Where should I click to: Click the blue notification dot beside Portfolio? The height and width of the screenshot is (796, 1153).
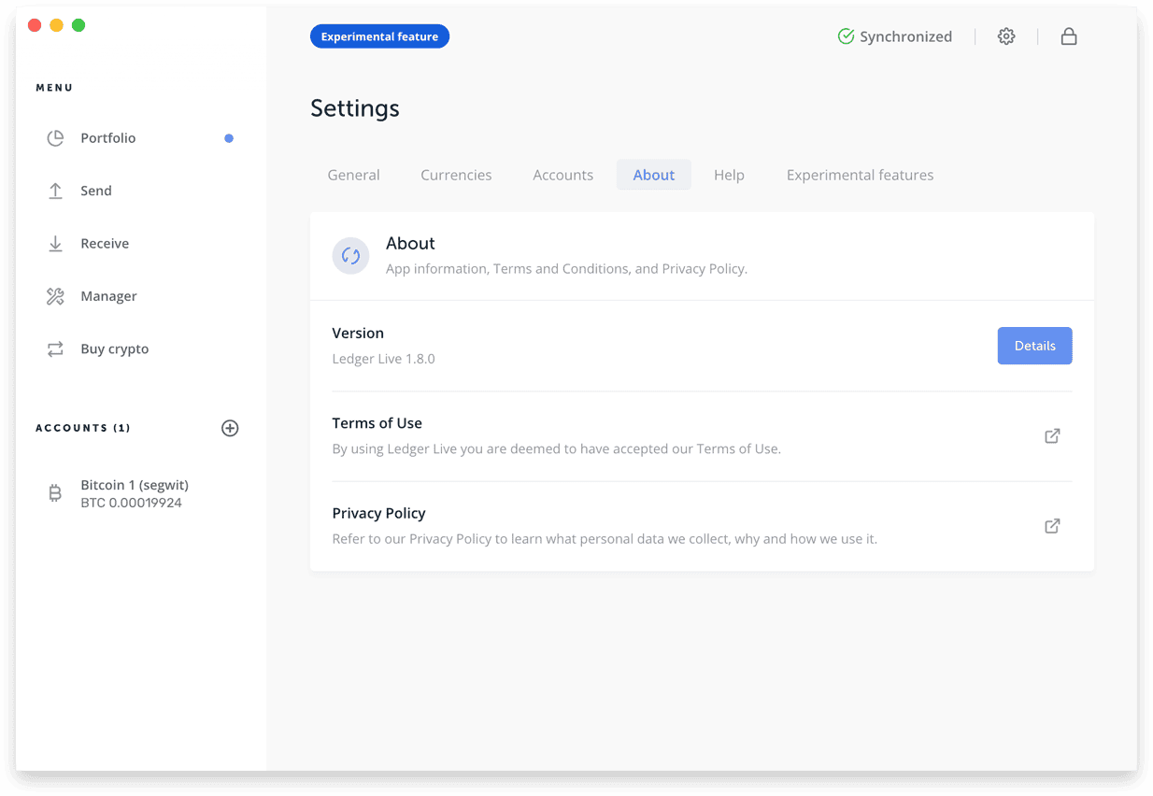pos(229,138)
